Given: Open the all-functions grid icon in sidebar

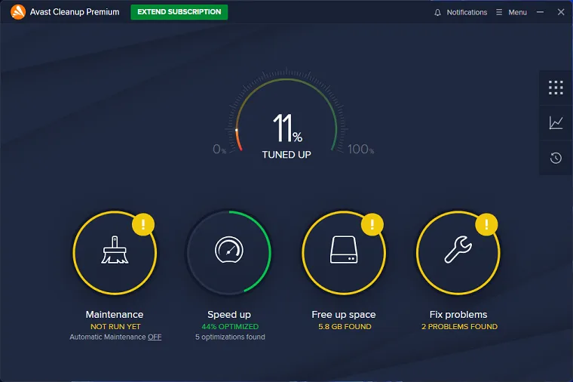Looking at the screenshot, I should [556, 88].
